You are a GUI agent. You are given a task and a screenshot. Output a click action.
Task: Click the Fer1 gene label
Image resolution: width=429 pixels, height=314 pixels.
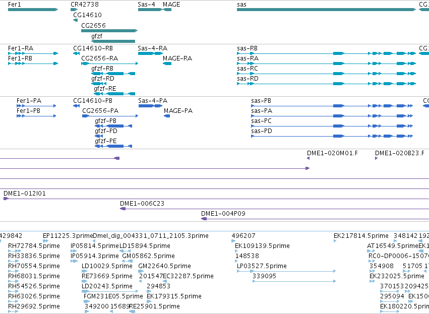click(15, 5)
